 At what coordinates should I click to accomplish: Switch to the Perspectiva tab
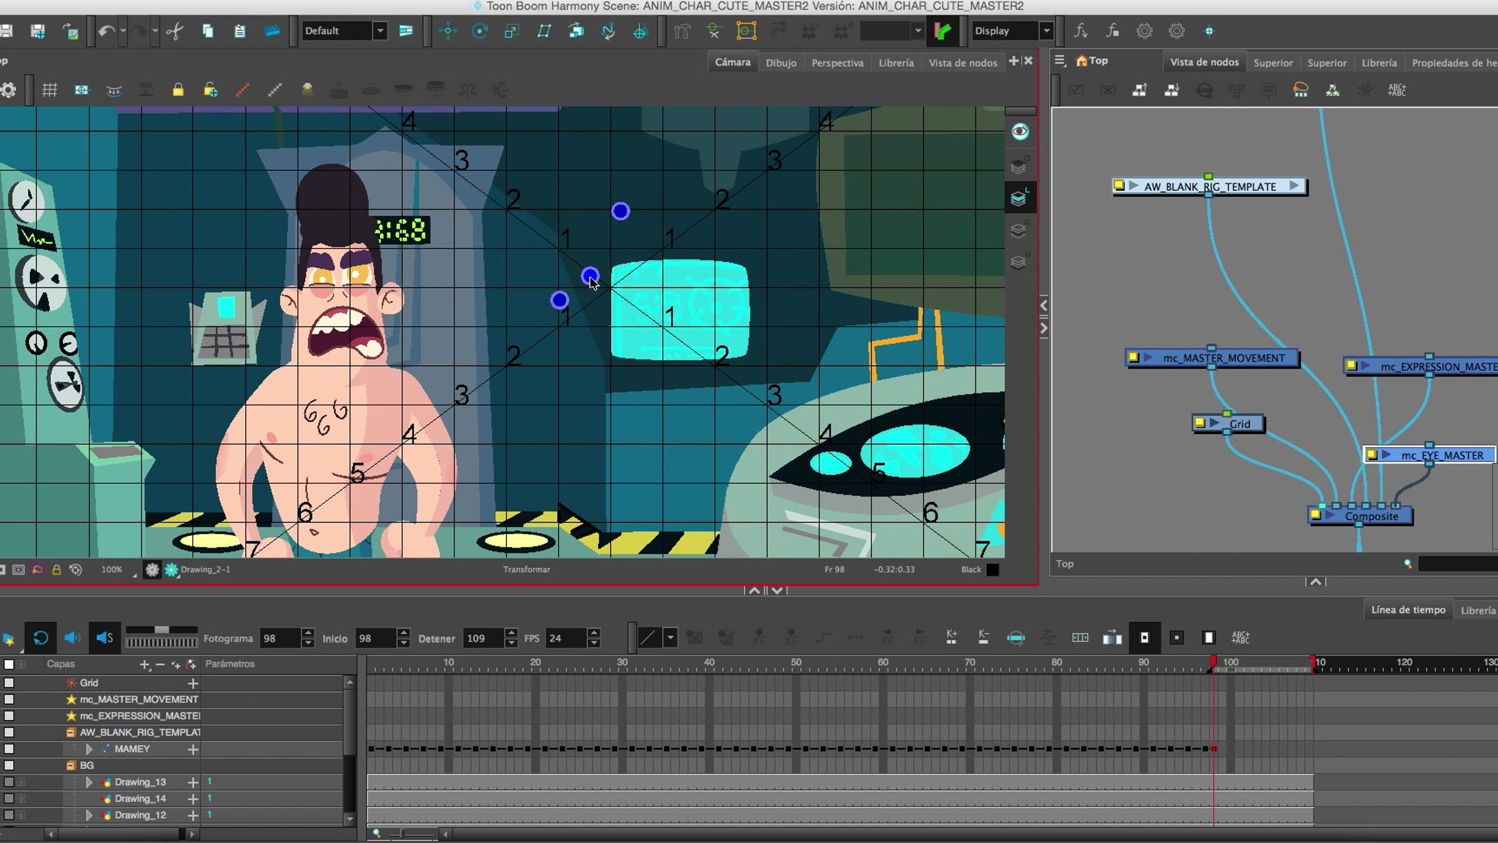coord(838,62)
